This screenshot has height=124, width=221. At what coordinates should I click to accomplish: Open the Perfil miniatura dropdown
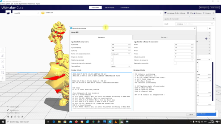195,24
